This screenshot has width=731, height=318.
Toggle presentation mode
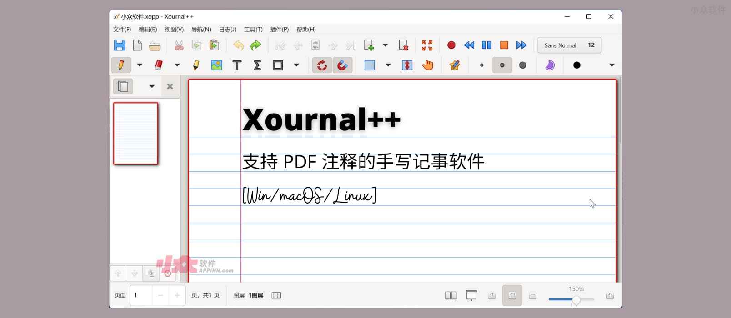pyautogui.click(x=471, y=296)
